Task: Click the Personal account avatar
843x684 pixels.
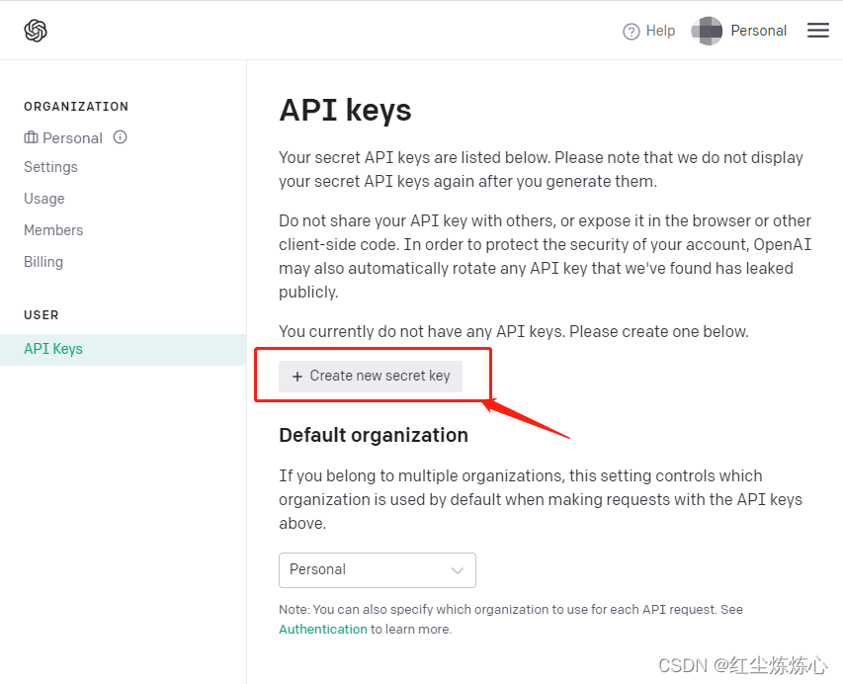Action: pyautogui.click(x=707, y=31)
